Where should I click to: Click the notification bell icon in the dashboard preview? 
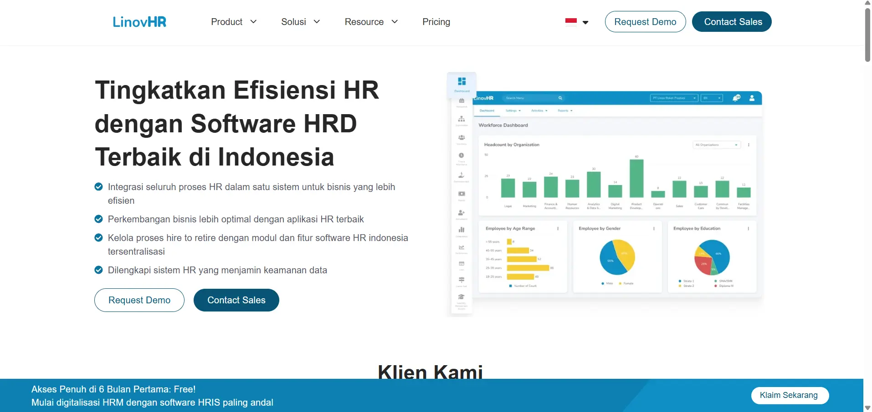[736, 98]
